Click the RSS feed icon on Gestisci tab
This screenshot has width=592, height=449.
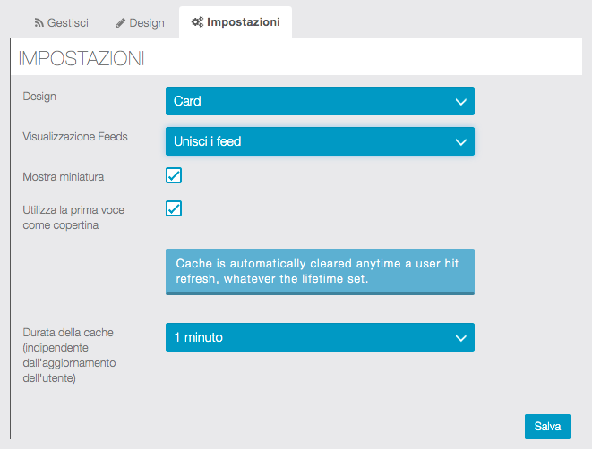(39, 22)
